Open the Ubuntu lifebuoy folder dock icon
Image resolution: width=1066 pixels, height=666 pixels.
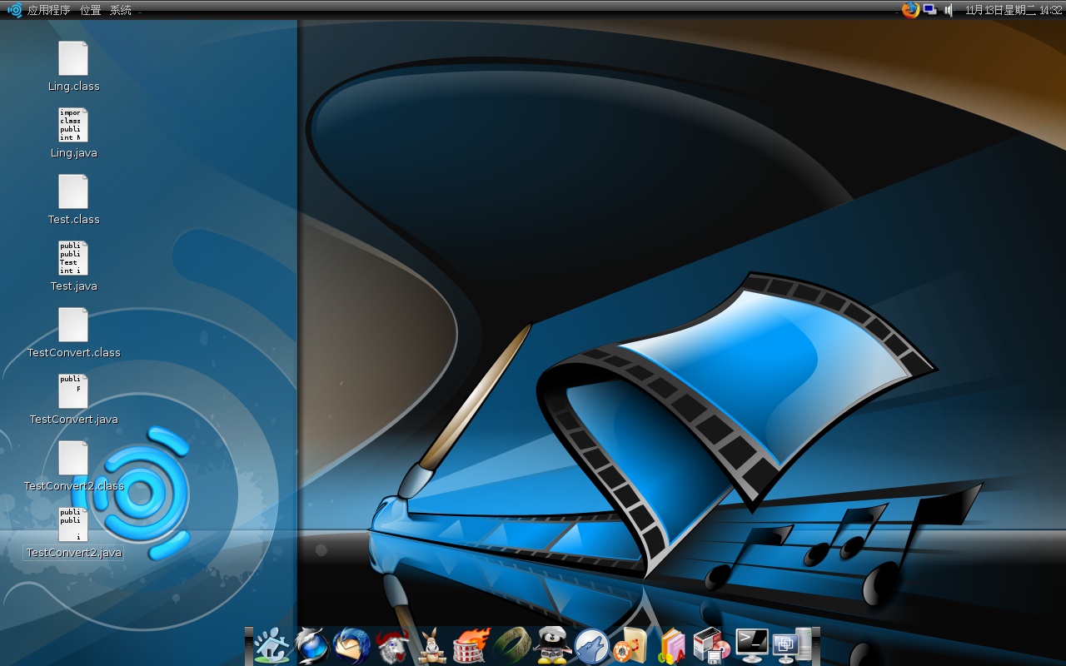[x=631, y=645]
